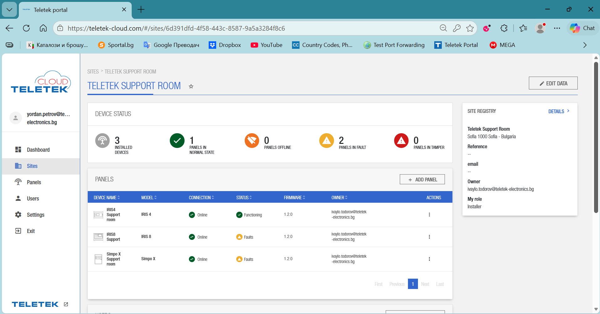Open external Teletek link icon in sidebar footer
This screenshot has height=314, width=600.
pos(66,304)
